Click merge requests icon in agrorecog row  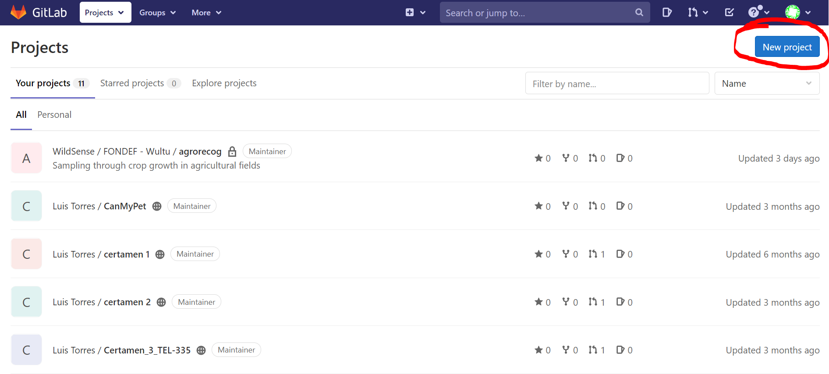(593, 158)
